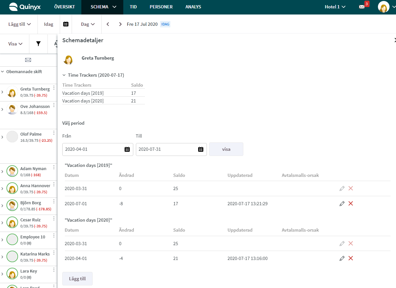Select Employee 10 in the list

click(x=33, y=237)
